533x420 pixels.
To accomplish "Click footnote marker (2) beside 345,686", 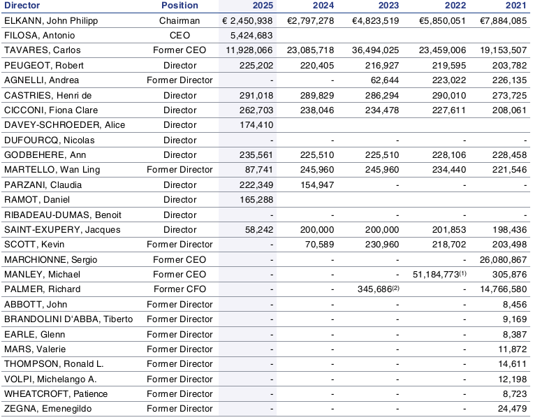I will tap(394, 287).
